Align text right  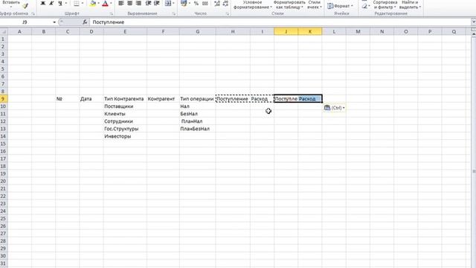pos(138,3)
